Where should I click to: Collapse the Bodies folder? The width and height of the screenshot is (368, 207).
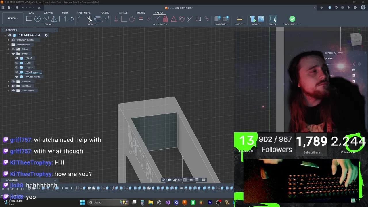(8, 54)
